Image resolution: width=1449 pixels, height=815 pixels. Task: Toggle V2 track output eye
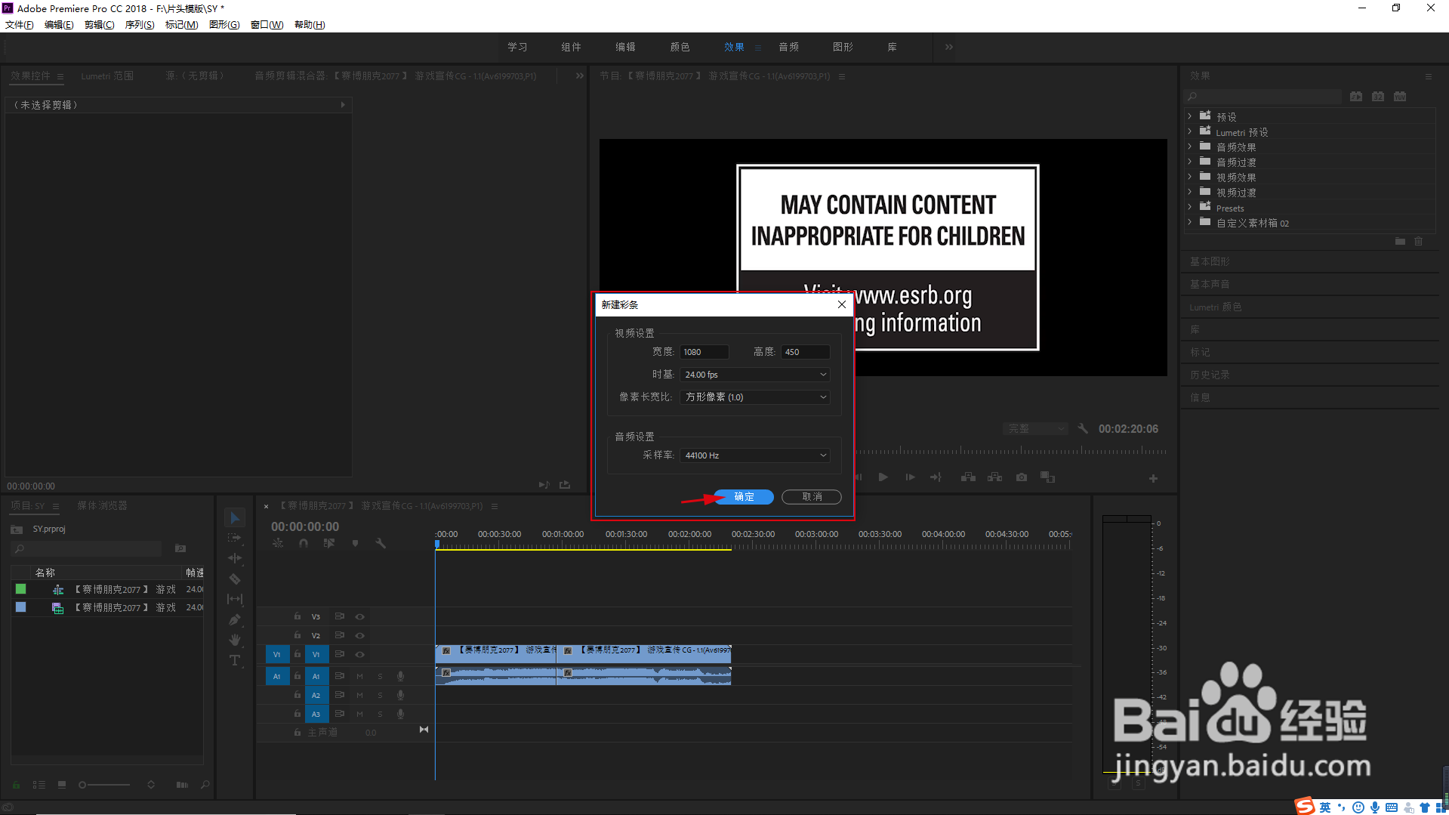point(359,635)
